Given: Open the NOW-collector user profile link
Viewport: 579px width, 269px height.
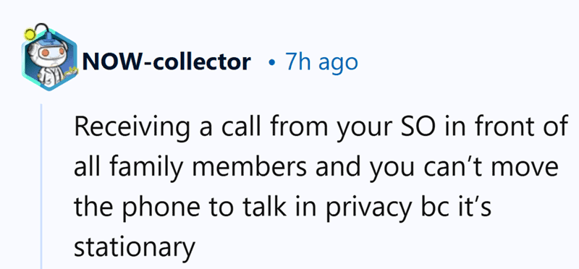Looking at the screenshot, I should 166,62.
